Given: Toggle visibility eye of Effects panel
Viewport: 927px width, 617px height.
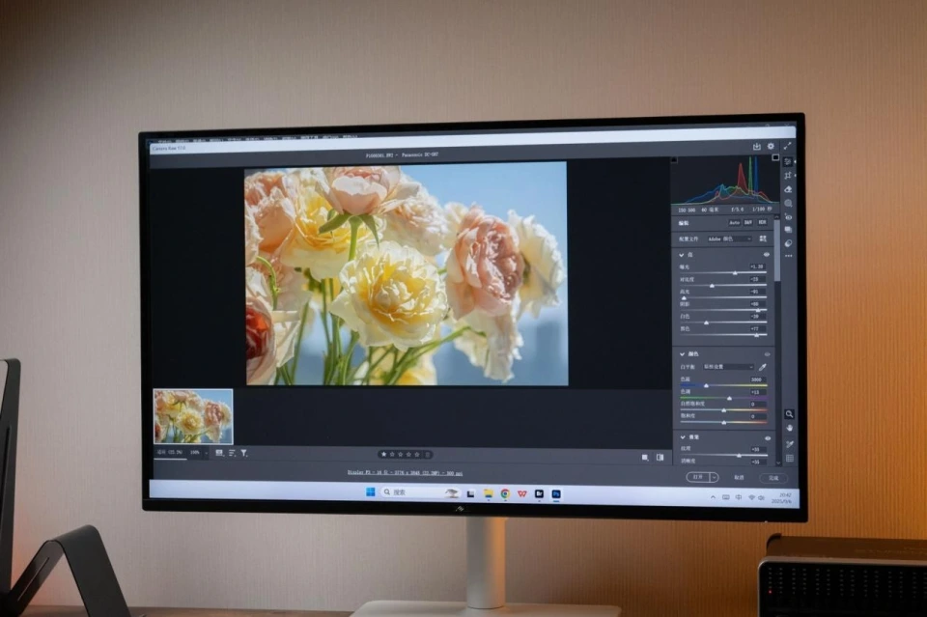Looking at the screenshot, I should pos(767,437).
